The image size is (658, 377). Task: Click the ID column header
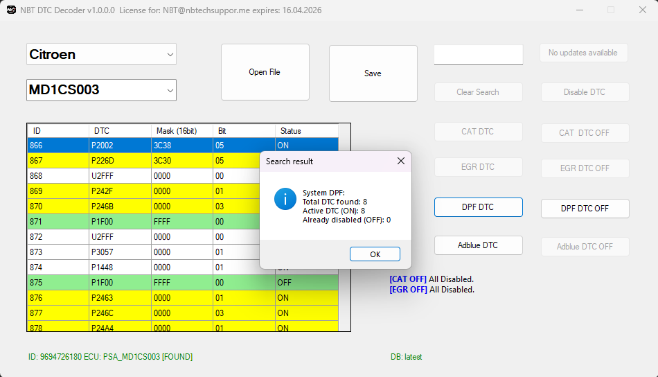coord(58,131)
